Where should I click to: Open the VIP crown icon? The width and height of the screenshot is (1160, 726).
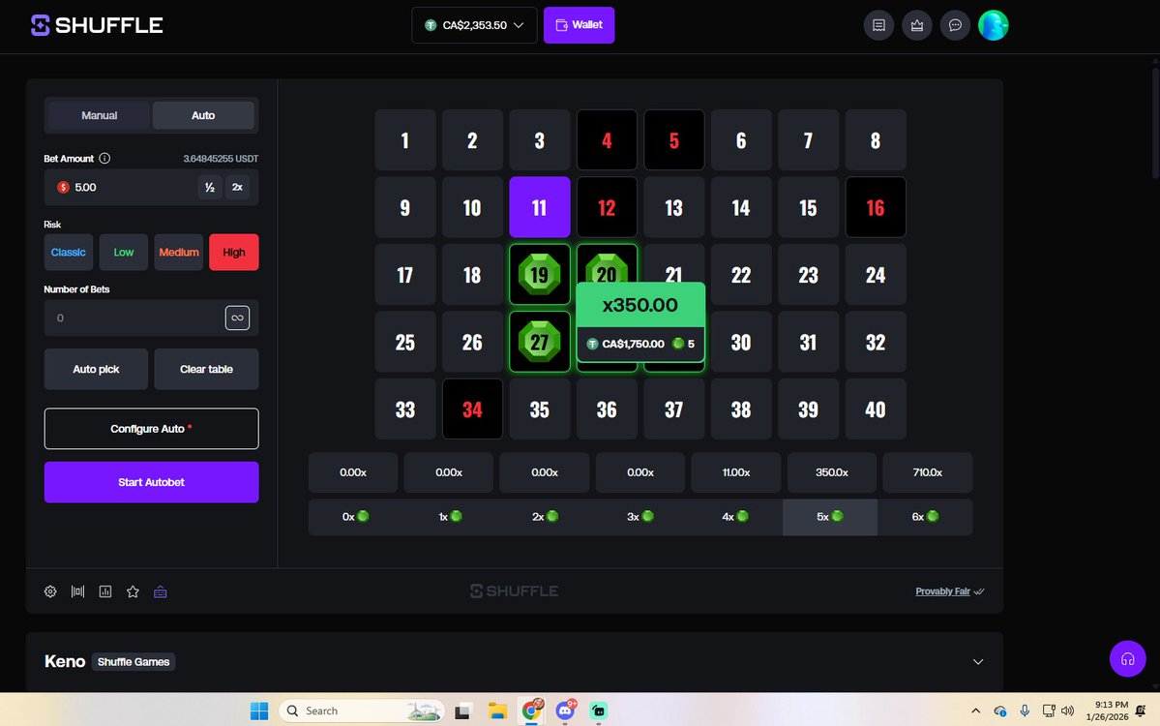[x=916, y=25]
